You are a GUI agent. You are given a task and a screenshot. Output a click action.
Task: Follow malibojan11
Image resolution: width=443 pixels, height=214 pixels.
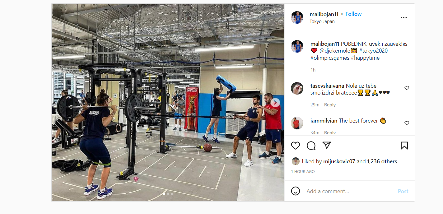(353, 14)
